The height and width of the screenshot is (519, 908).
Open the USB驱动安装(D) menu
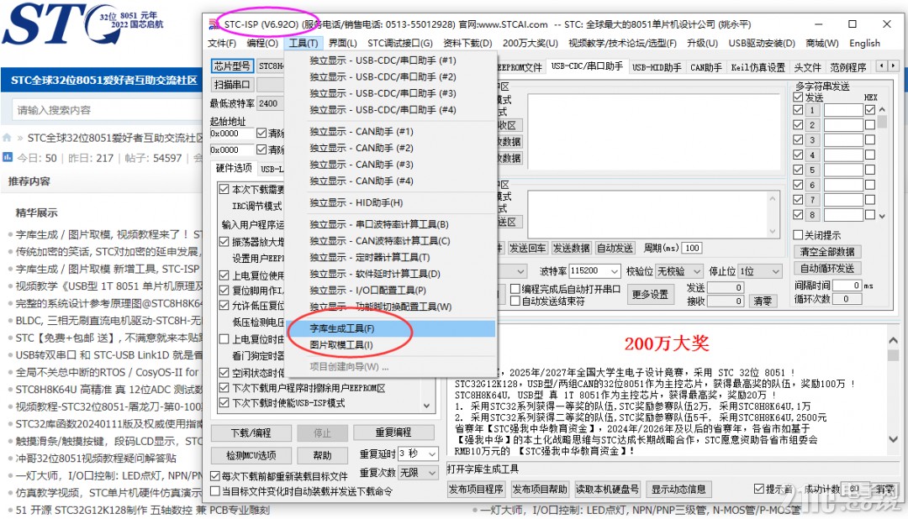tap(762, 43)
